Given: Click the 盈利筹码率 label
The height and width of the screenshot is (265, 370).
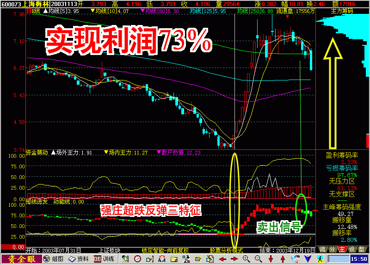Looking at the screenshot, I should coord(342,155).
